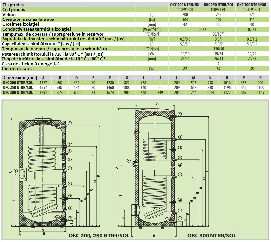Screen dimensions: 271x242
Task: Click the "Pierdere statică" row label
Action: click(18, 69)
